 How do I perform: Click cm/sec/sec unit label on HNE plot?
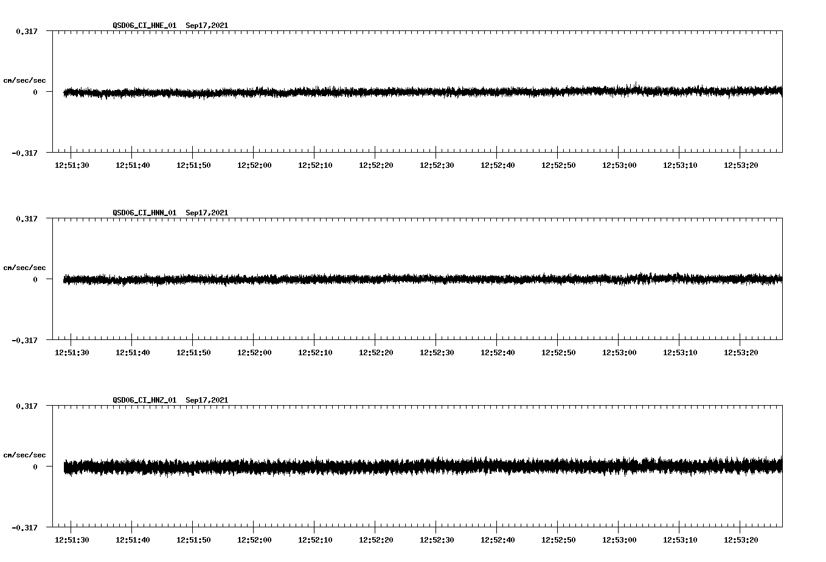pos(24,80)
